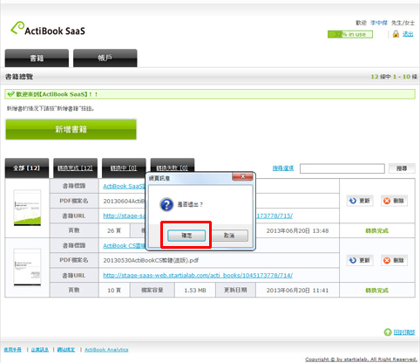Click the date 2013年06月20日 13:48

pyautogui.click(x=297, y=230)
